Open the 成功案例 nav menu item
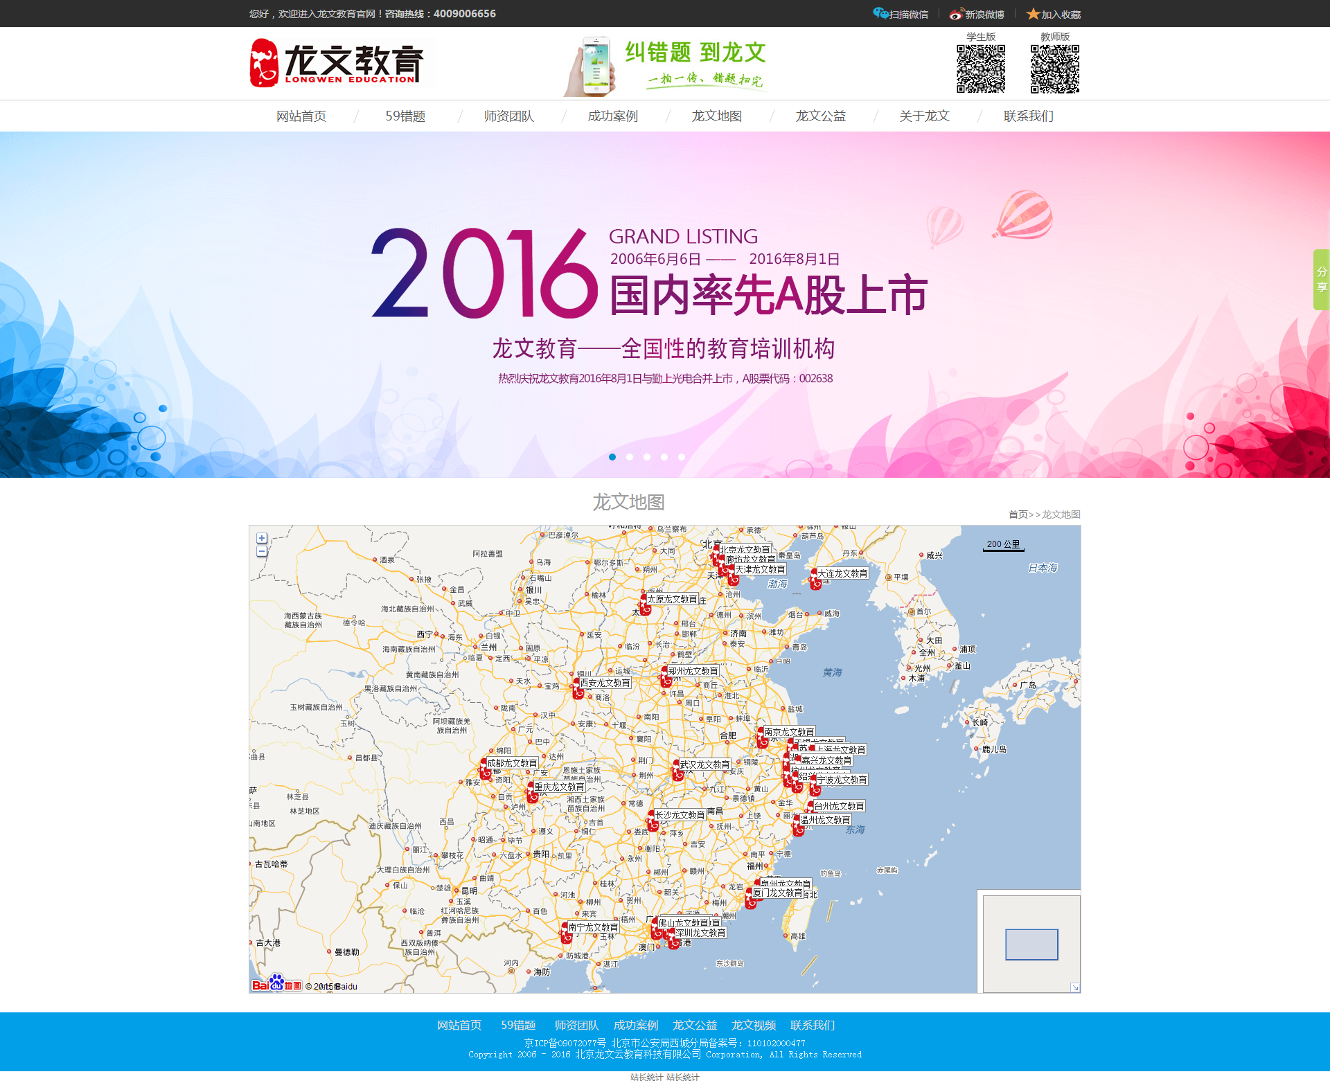The image size is (1330, 1083). [613, 116]
